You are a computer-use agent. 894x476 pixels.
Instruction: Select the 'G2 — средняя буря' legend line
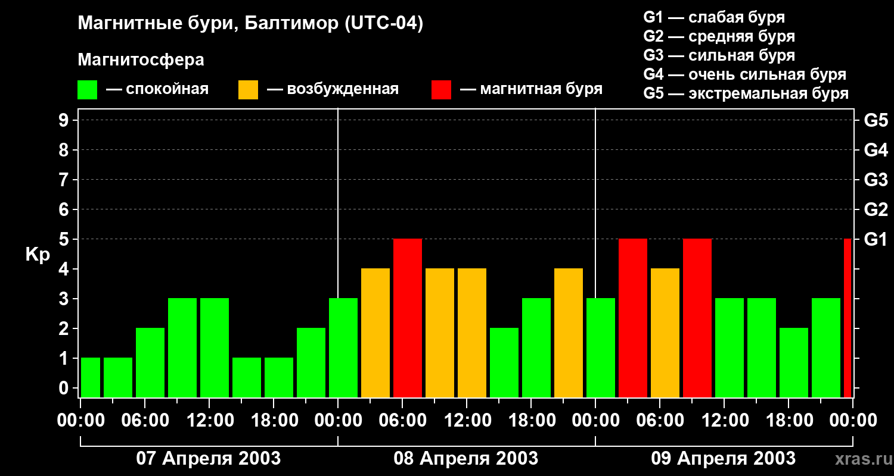[x=719, y=36]
